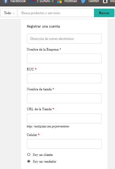The height and width of the screenshot is (169, 115).
Task: Click the Facebook bookmark label
Action: click(x=18, y=1)
